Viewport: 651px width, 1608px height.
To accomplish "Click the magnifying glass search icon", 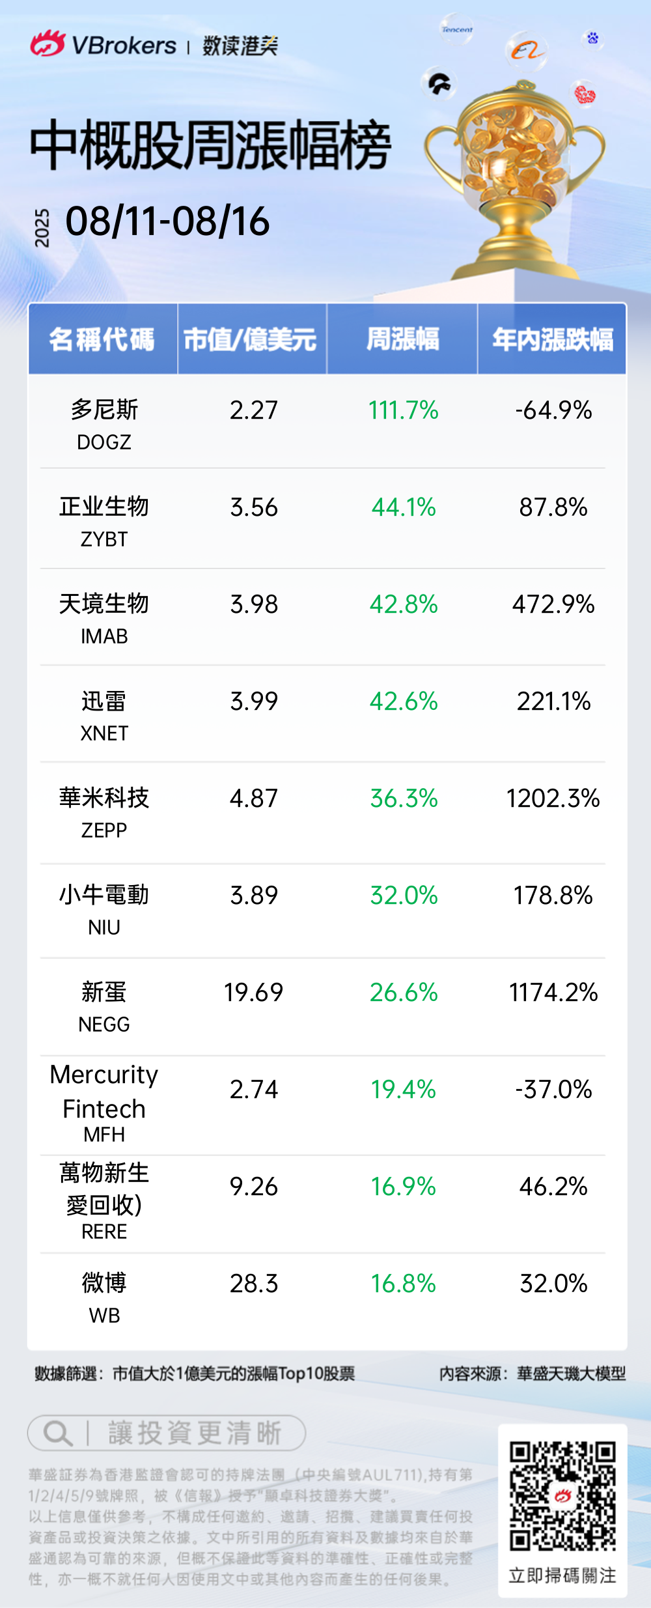I will point(57,1433).
